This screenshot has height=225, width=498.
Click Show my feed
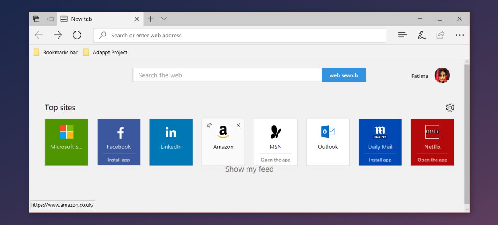point(249,169)
